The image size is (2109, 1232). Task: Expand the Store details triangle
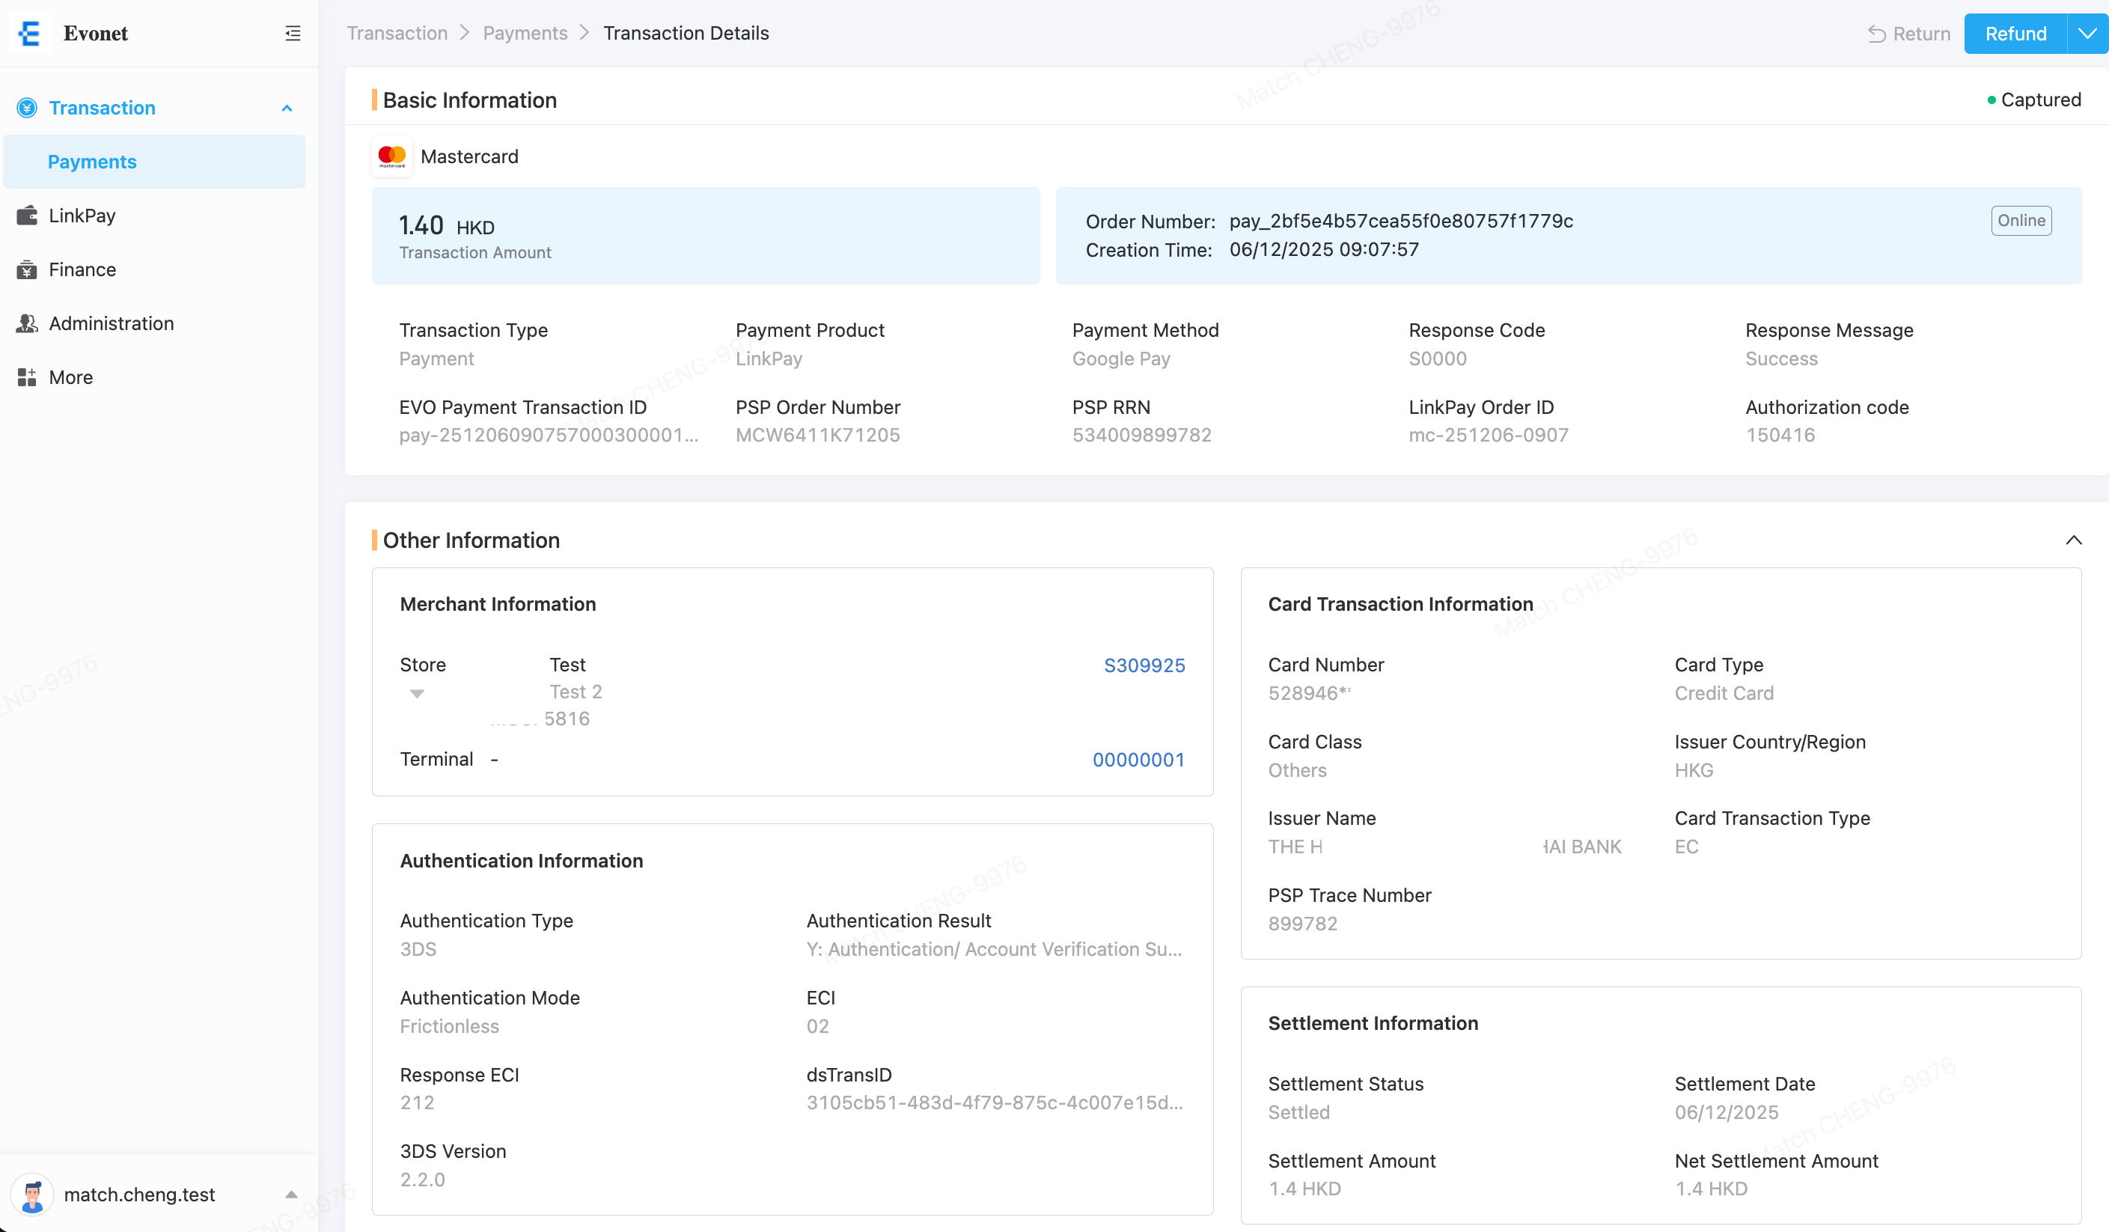point(417,694)
